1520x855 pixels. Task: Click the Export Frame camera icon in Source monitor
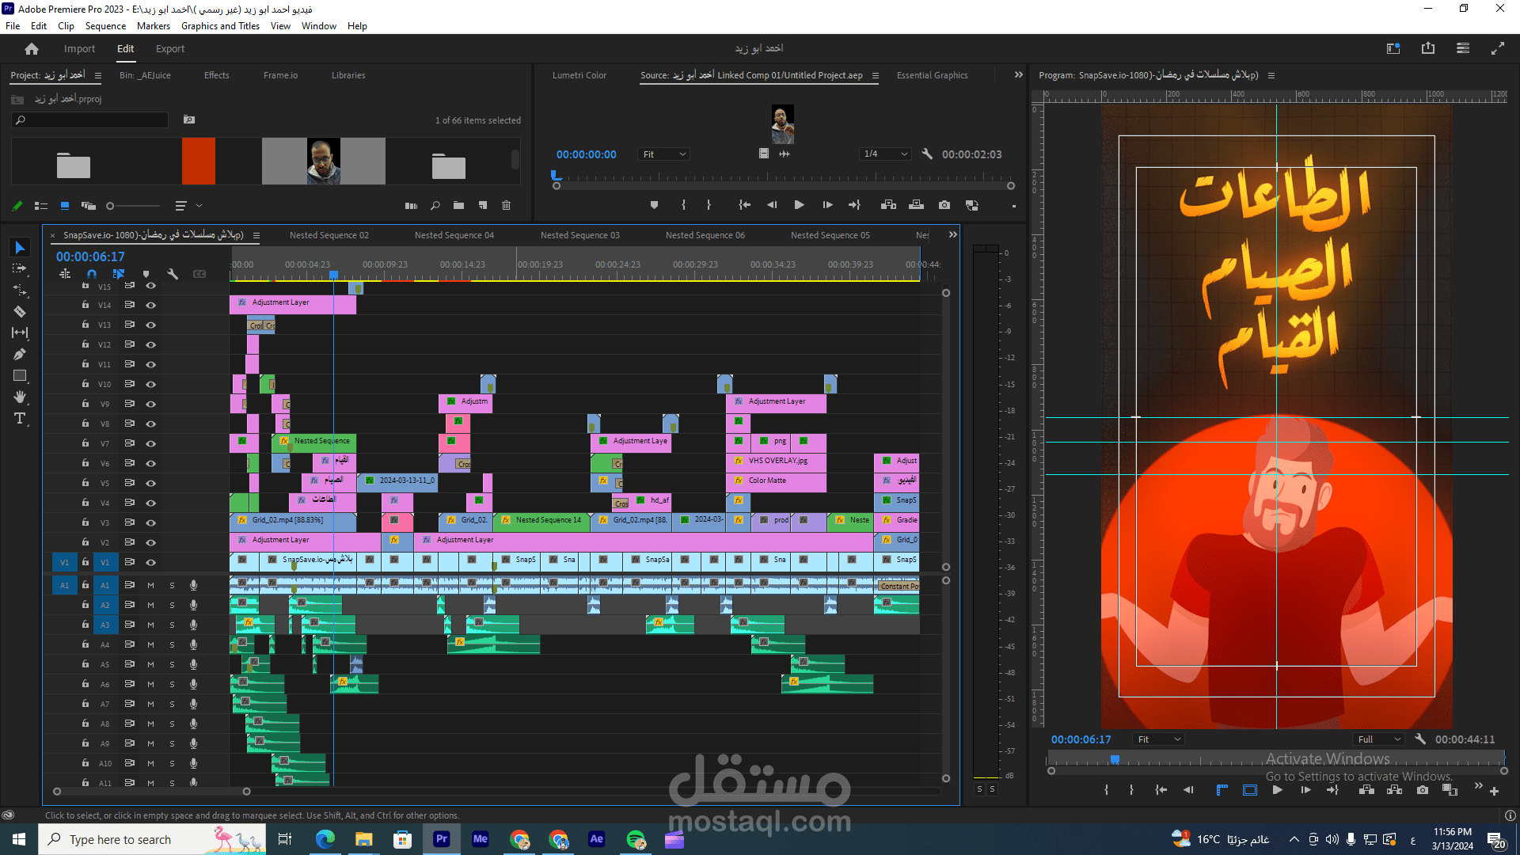point(944,205)
